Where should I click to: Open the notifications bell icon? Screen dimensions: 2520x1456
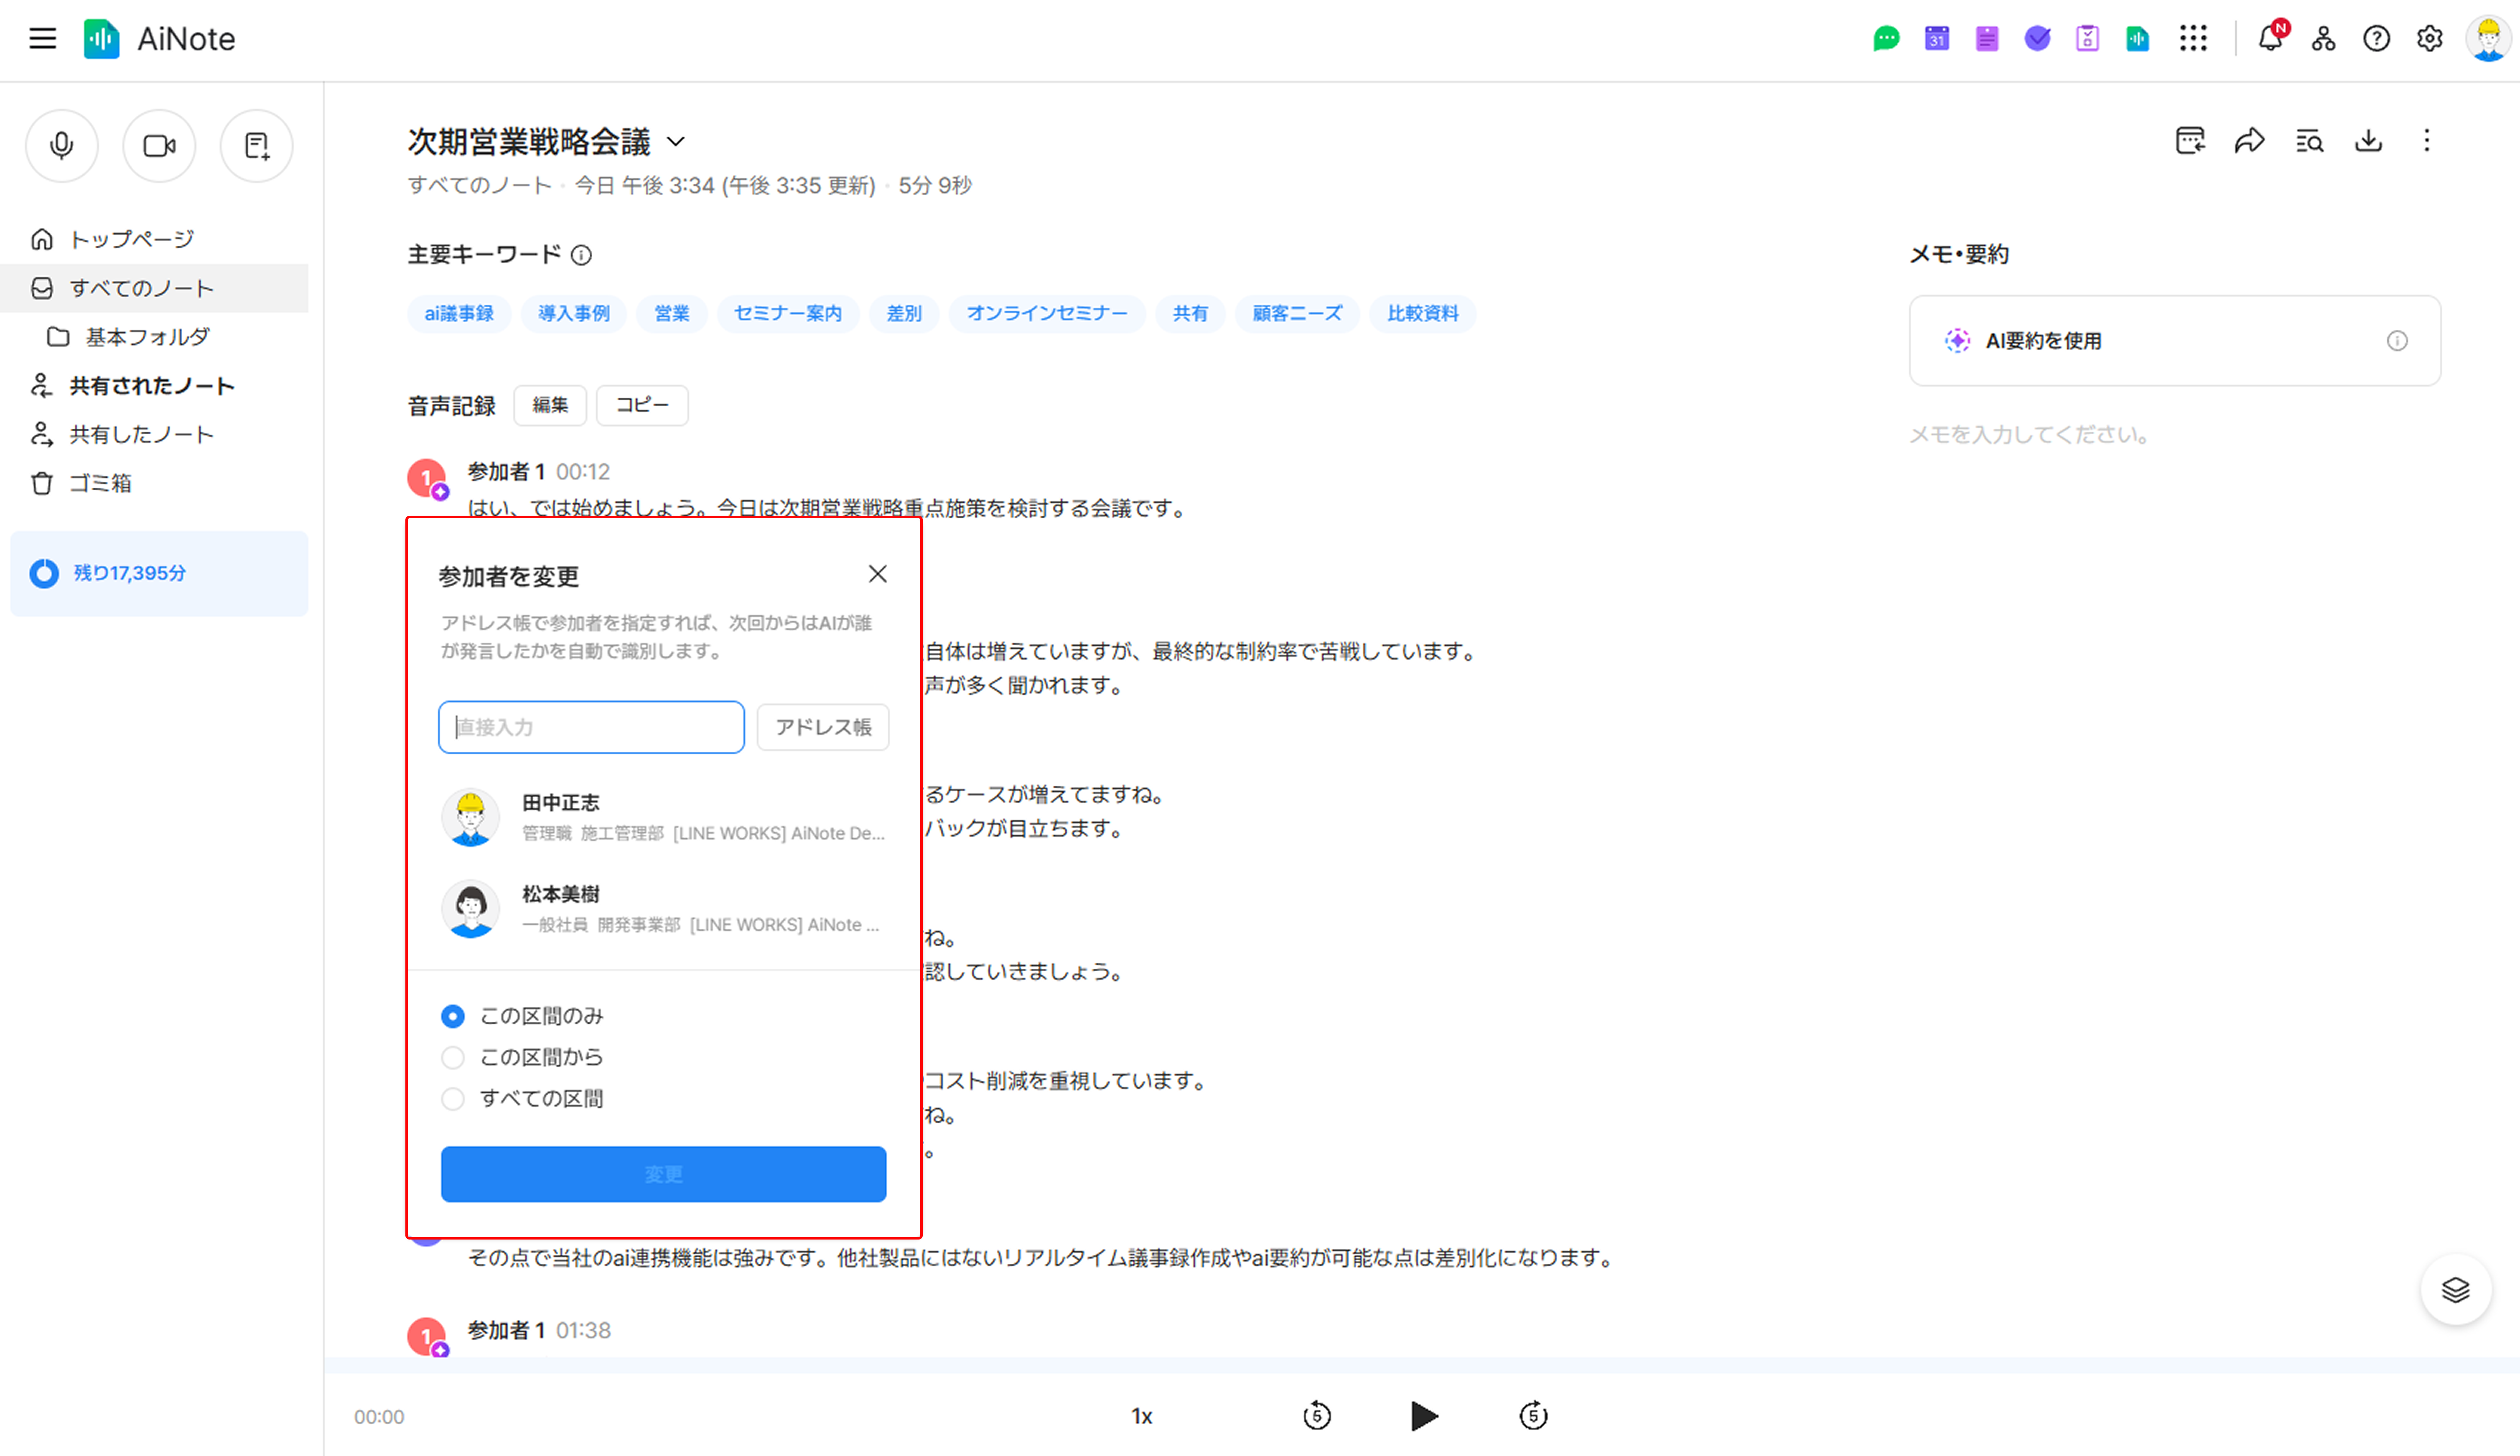(x=2270, y=39)
